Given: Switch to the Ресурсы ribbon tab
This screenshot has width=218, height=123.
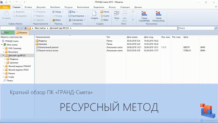Looking at the screenshot, I should 68,7.
